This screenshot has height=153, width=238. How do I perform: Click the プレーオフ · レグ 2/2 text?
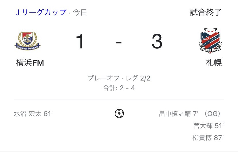[x=119, y=79]
